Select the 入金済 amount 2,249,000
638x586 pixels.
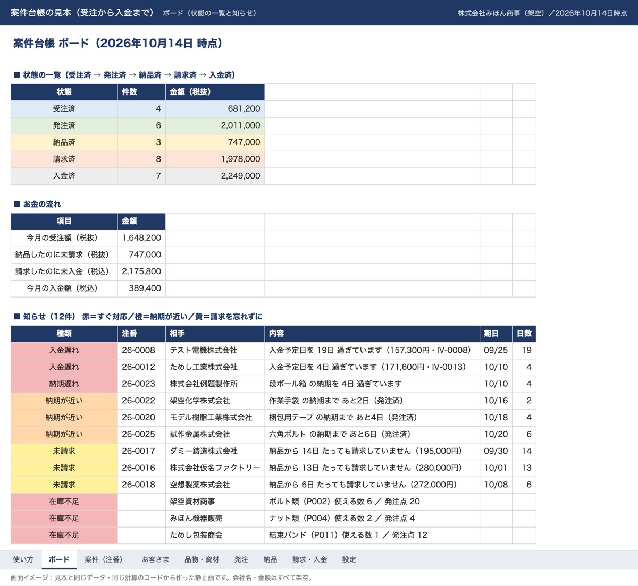tap(215, 176)
